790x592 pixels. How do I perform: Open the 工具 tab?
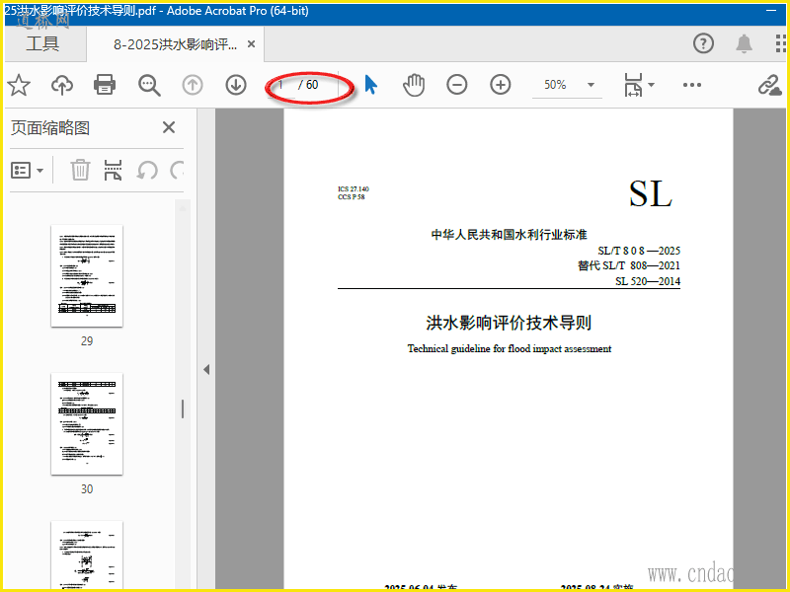click(x=42, y=43)
